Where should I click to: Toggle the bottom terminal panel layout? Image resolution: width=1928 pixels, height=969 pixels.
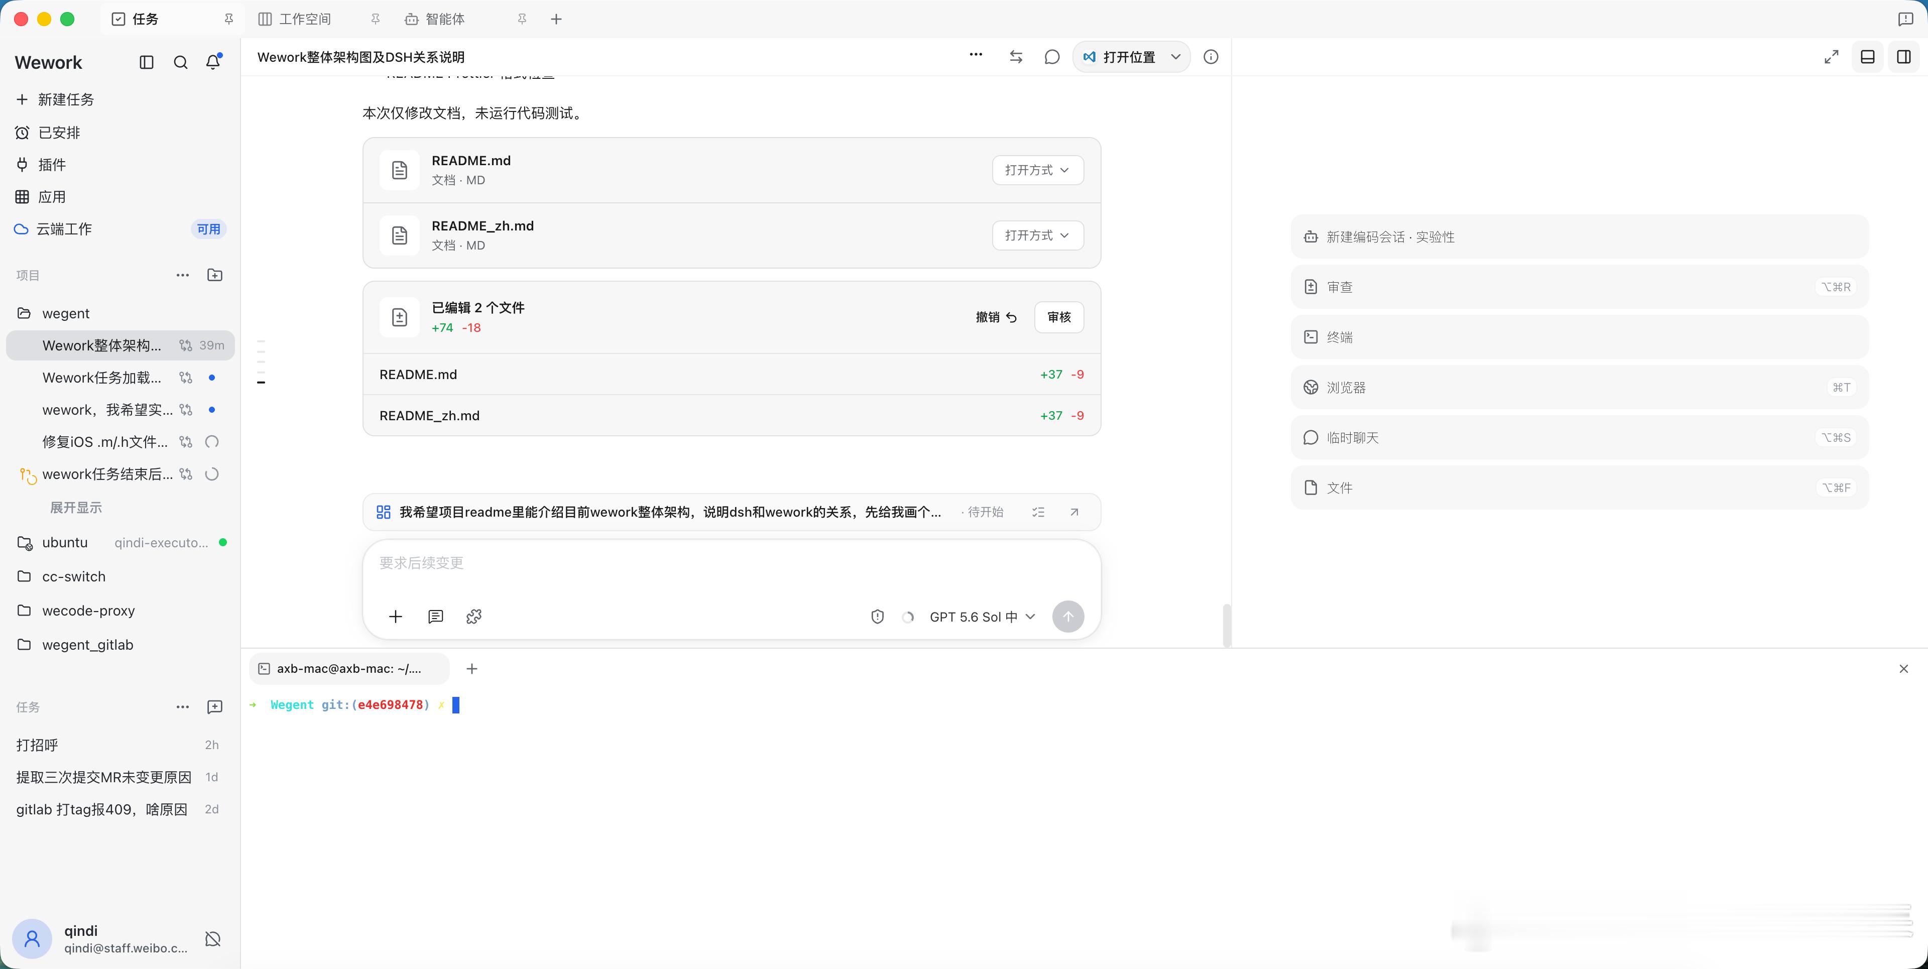(1867, 57)
